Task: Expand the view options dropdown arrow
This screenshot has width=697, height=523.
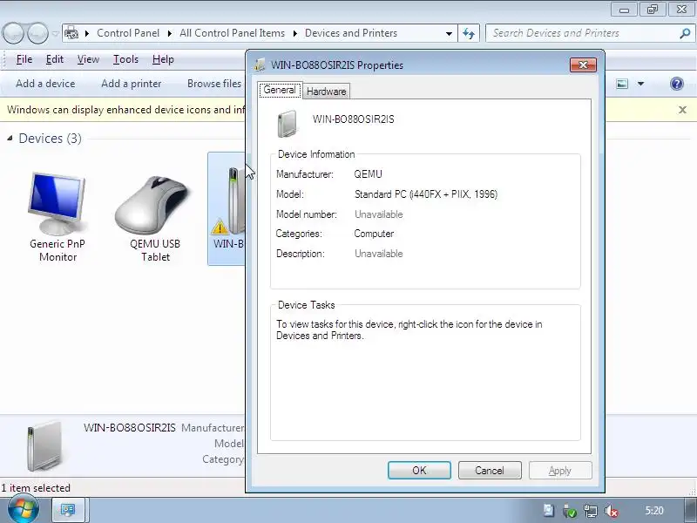Action: 640,84
